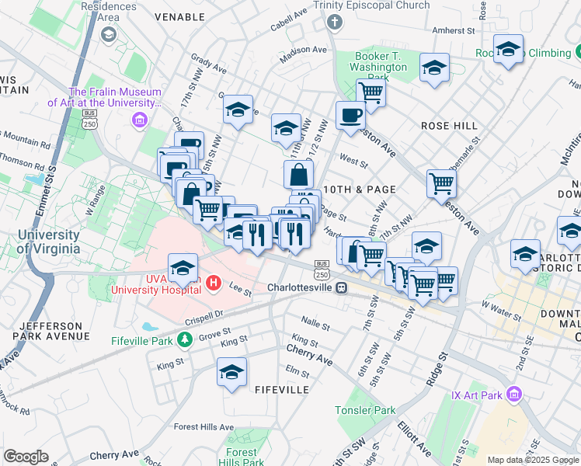Click the shopping bag pin near 10th & Page

(298, 176)
